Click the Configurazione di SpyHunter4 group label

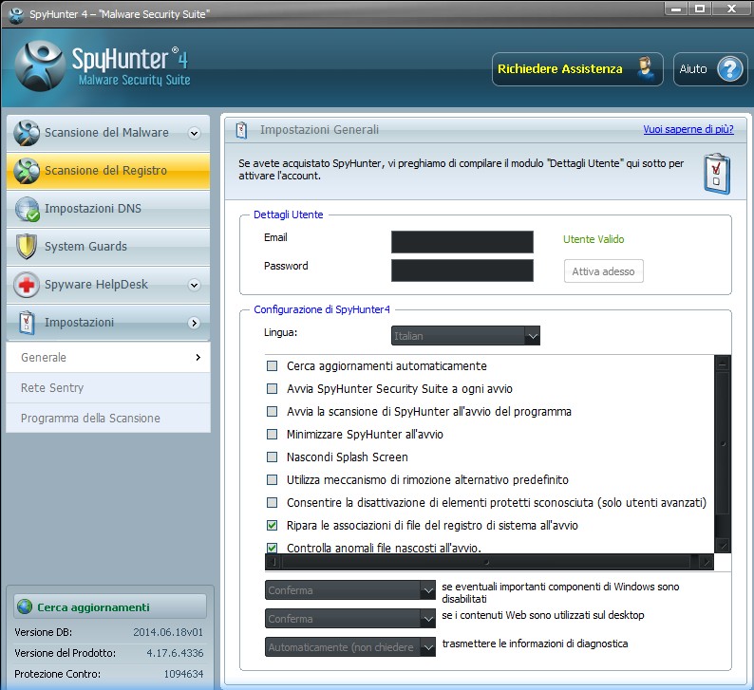tap(322, 309)
